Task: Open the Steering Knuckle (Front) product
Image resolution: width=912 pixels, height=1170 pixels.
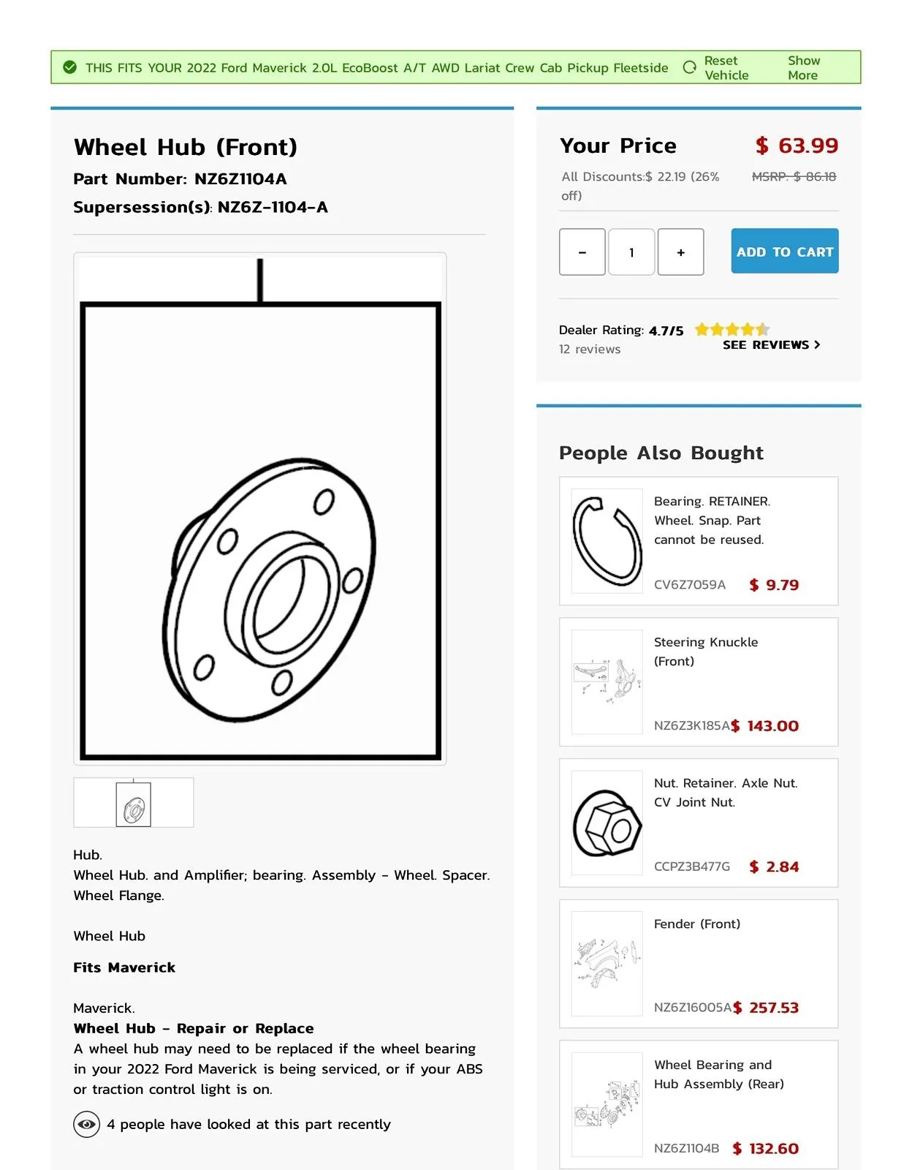Action: click(x=706, y=652)
